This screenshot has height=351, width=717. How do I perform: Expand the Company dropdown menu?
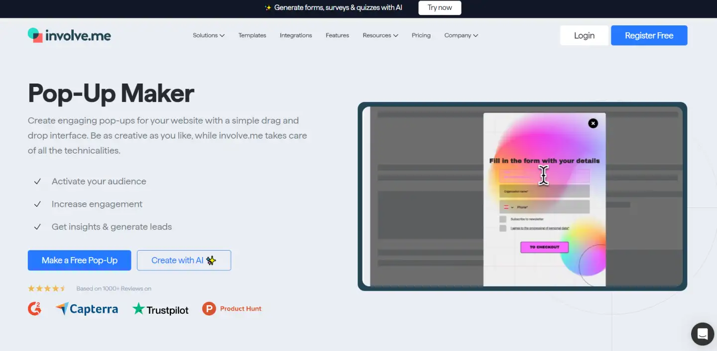[461, 35]
